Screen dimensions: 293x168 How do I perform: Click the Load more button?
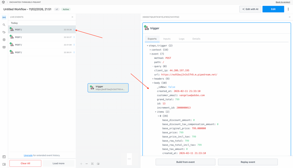(x=59, y=163)
